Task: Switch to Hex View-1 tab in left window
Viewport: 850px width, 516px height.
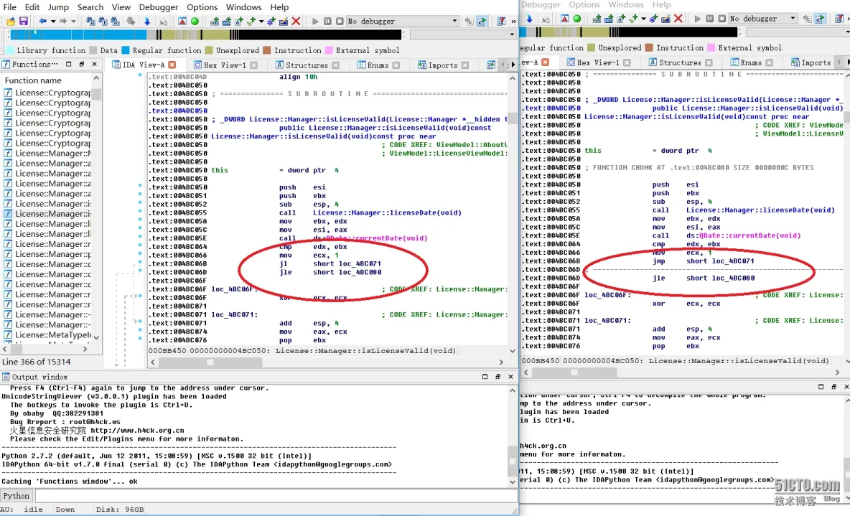Action: [225, 65]
